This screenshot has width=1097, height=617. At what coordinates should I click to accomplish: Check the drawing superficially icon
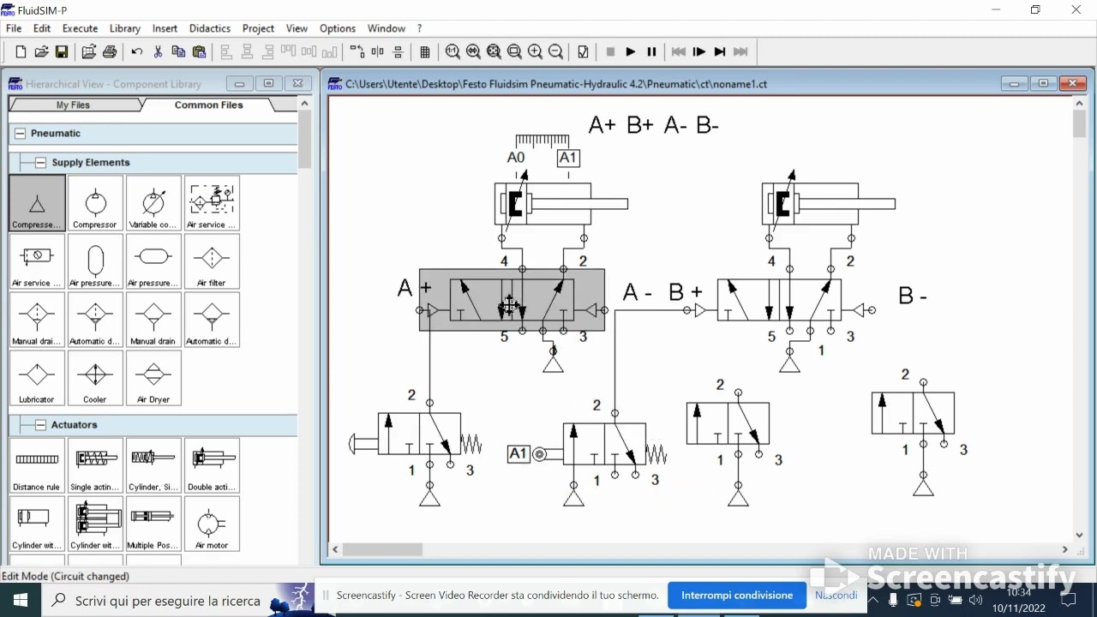[583, 52]
